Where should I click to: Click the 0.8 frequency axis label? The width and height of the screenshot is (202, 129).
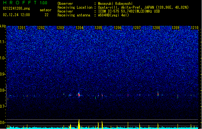pyautogui.click(x=3, y=90)
